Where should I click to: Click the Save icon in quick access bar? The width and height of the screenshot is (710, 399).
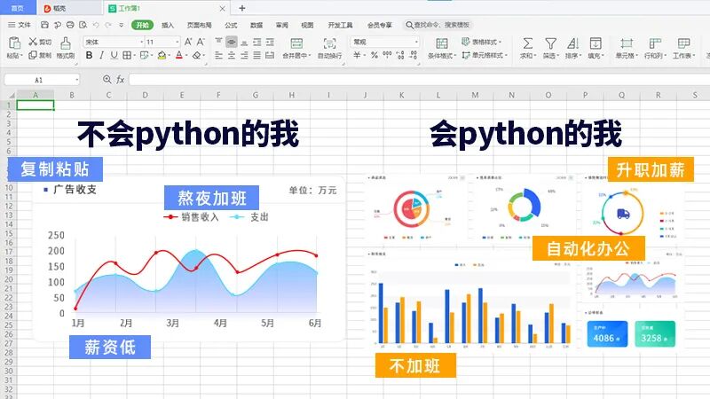(44, 25)
